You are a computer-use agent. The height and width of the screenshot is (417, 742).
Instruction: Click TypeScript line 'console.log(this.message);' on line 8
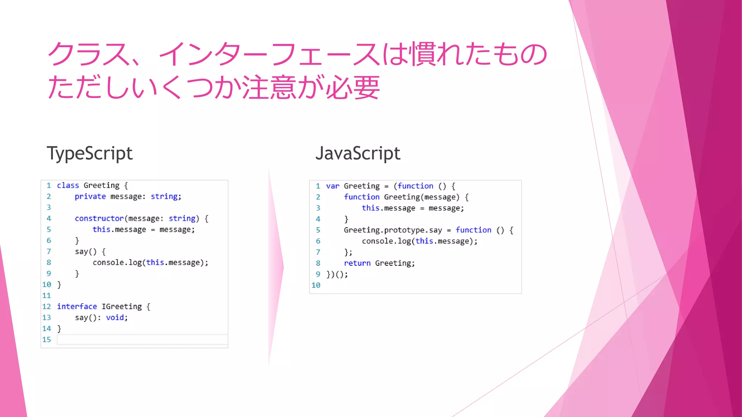coord(151,262)
